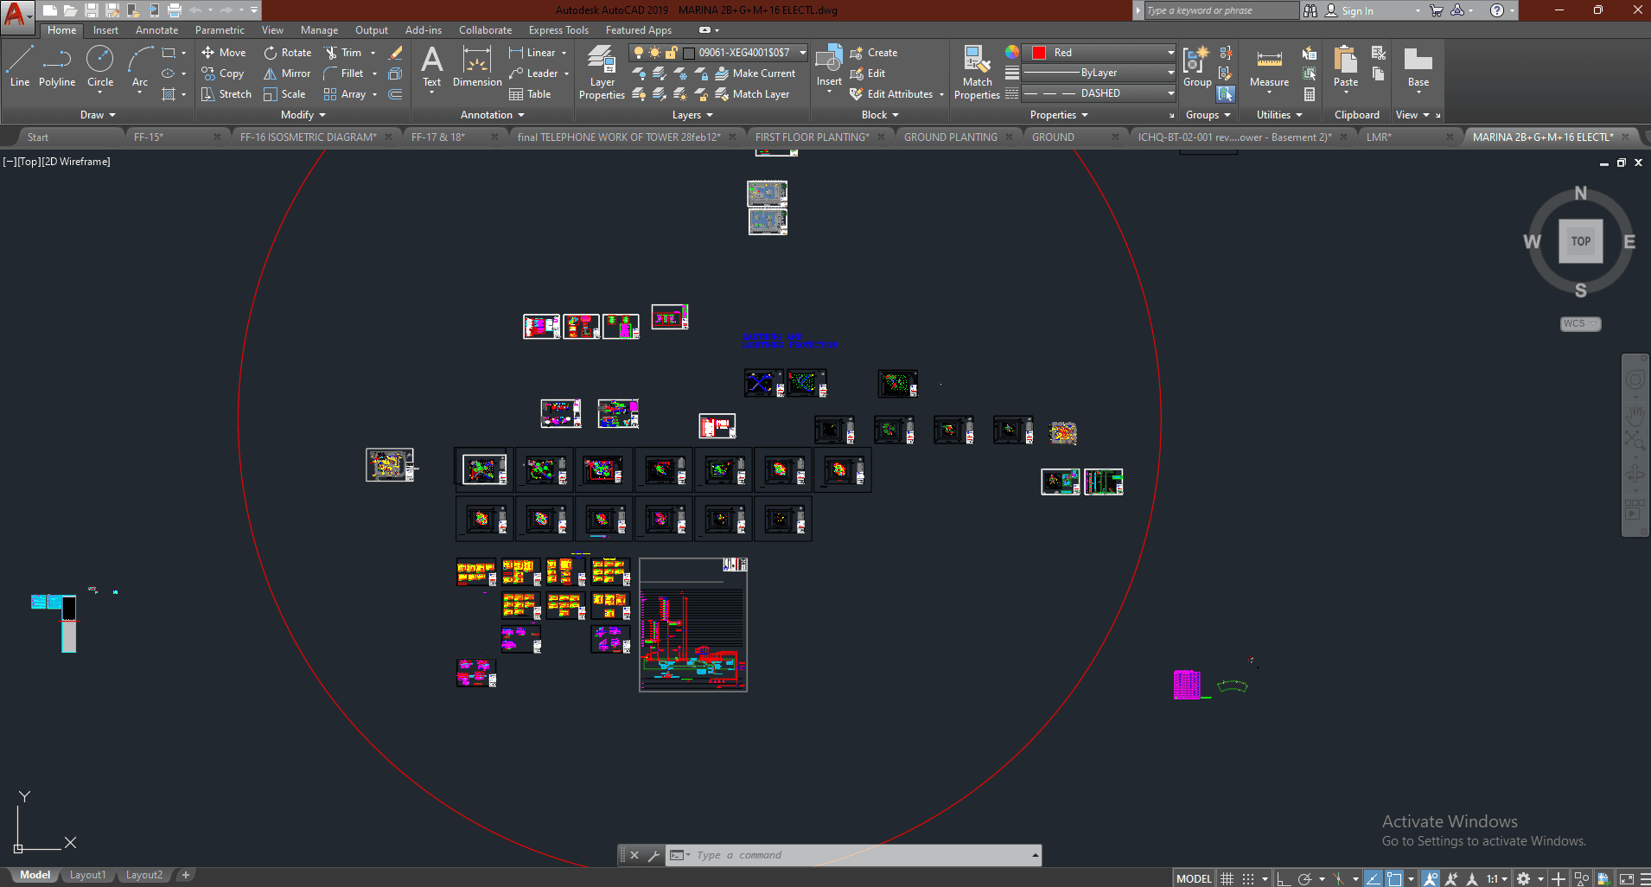
Task: Activate the Stretch tool
Action: (x=226, y=94)
